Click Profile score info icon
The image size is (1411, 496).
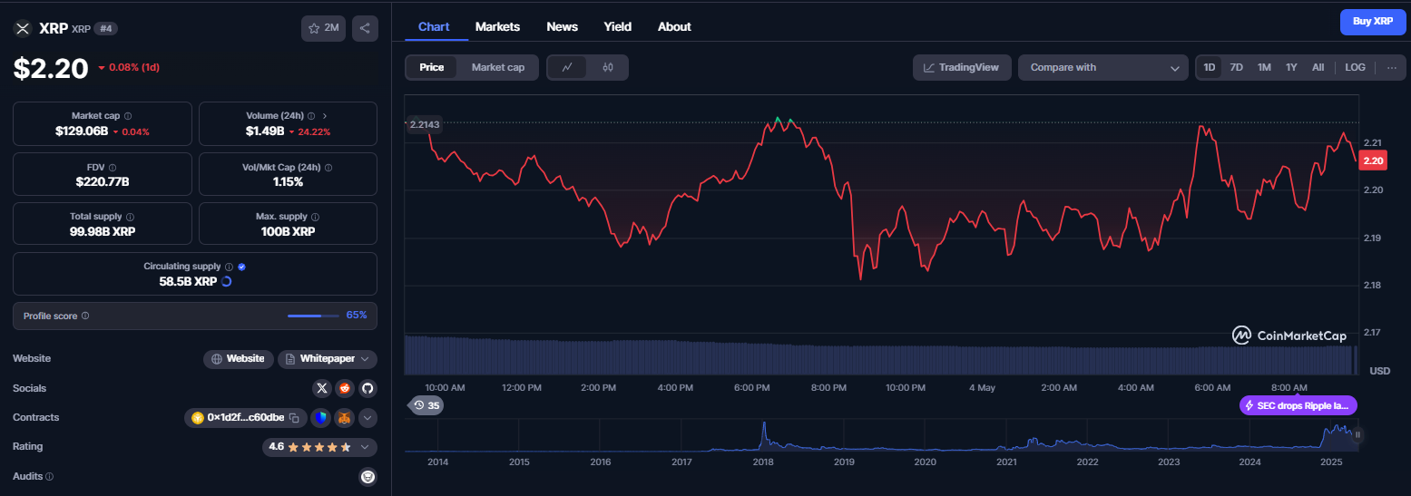[85, 316]
